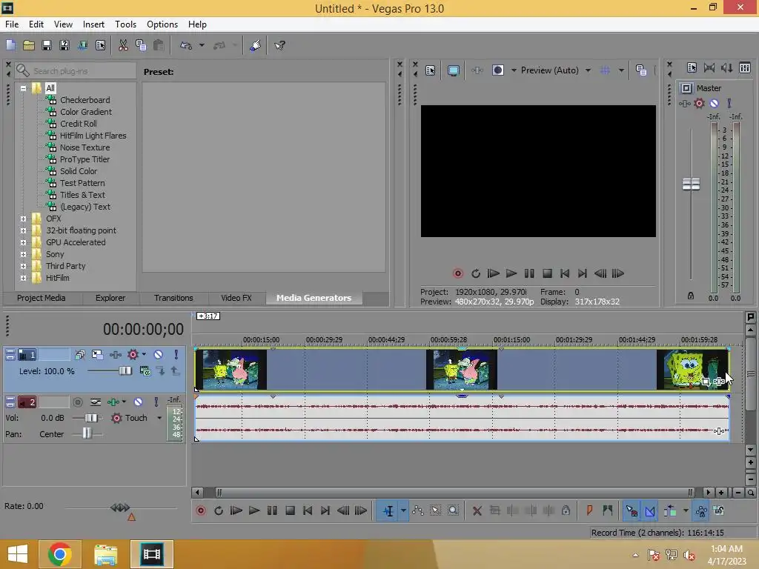Viewport: 759px width, 569px height.
Task: Click Preview on External Monitor icon
Action: [453, 70]
